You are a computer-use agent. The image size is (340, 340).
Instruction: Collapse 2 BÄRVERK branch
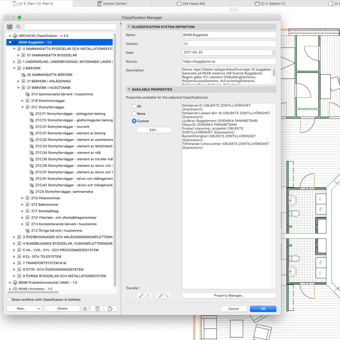[14, 68]
